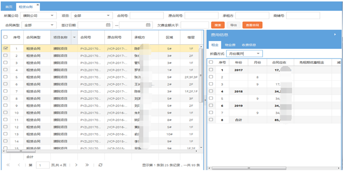Select the 10# area cell in row 13

click(169, 134)
